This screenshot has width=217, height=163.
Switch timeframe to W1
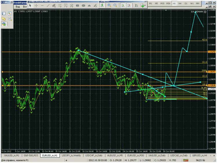(x=192, y=3)
